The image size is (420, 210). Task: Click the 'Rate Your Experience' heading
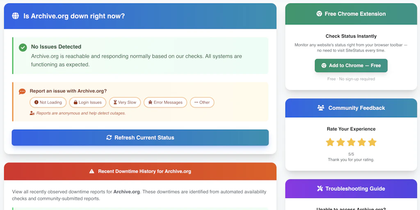[351, 129]
